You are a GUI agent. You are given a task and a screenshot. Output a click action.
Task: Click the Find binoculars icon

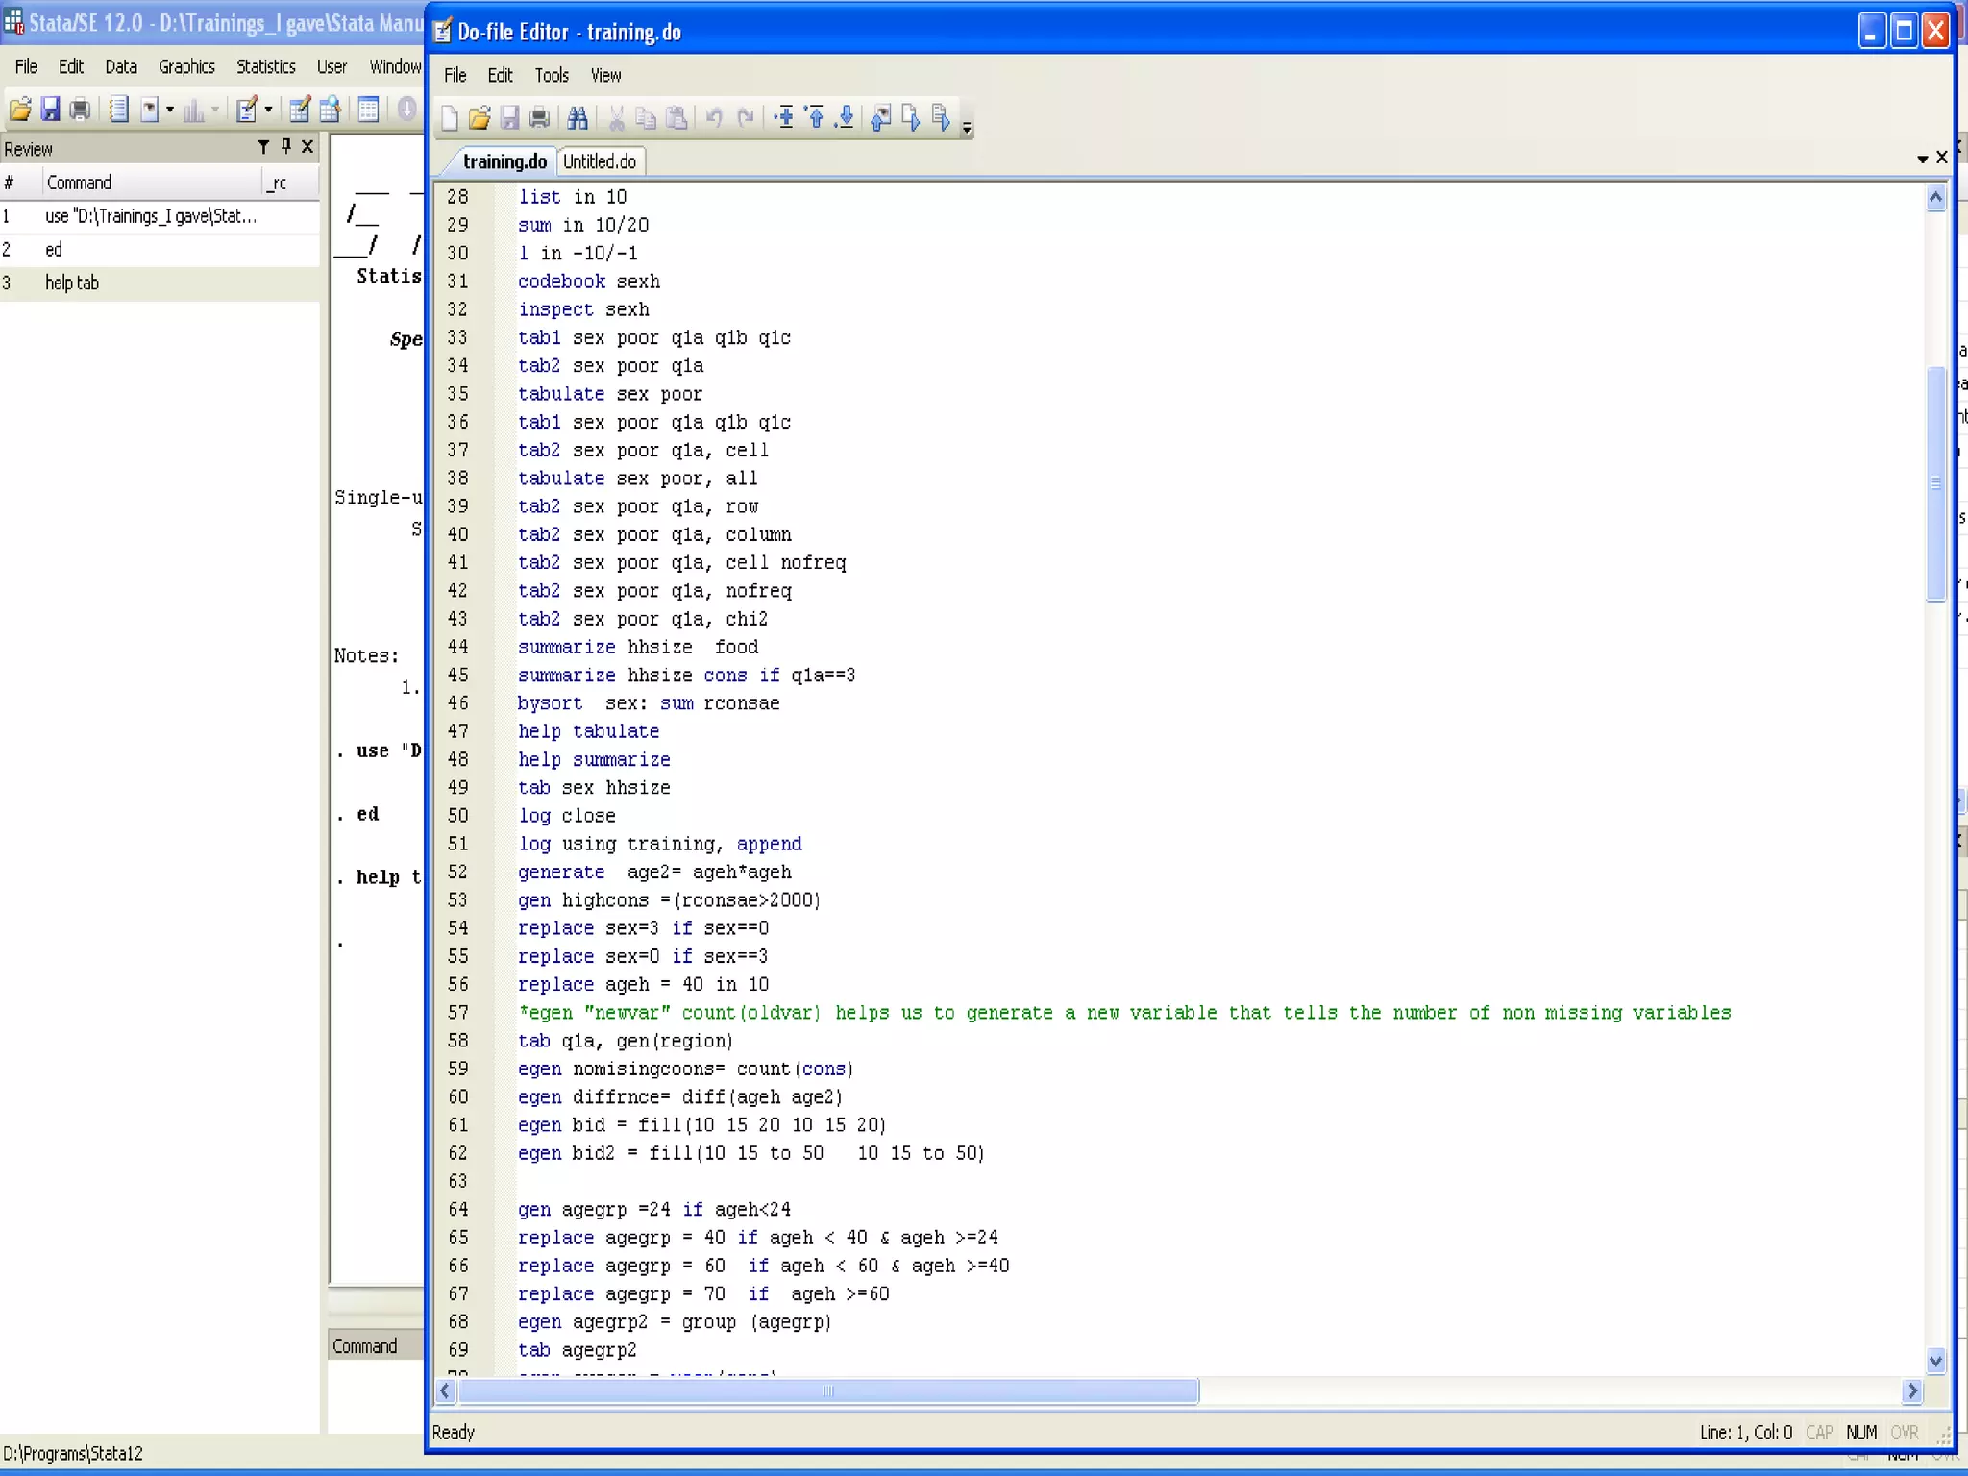coord(578,118)
